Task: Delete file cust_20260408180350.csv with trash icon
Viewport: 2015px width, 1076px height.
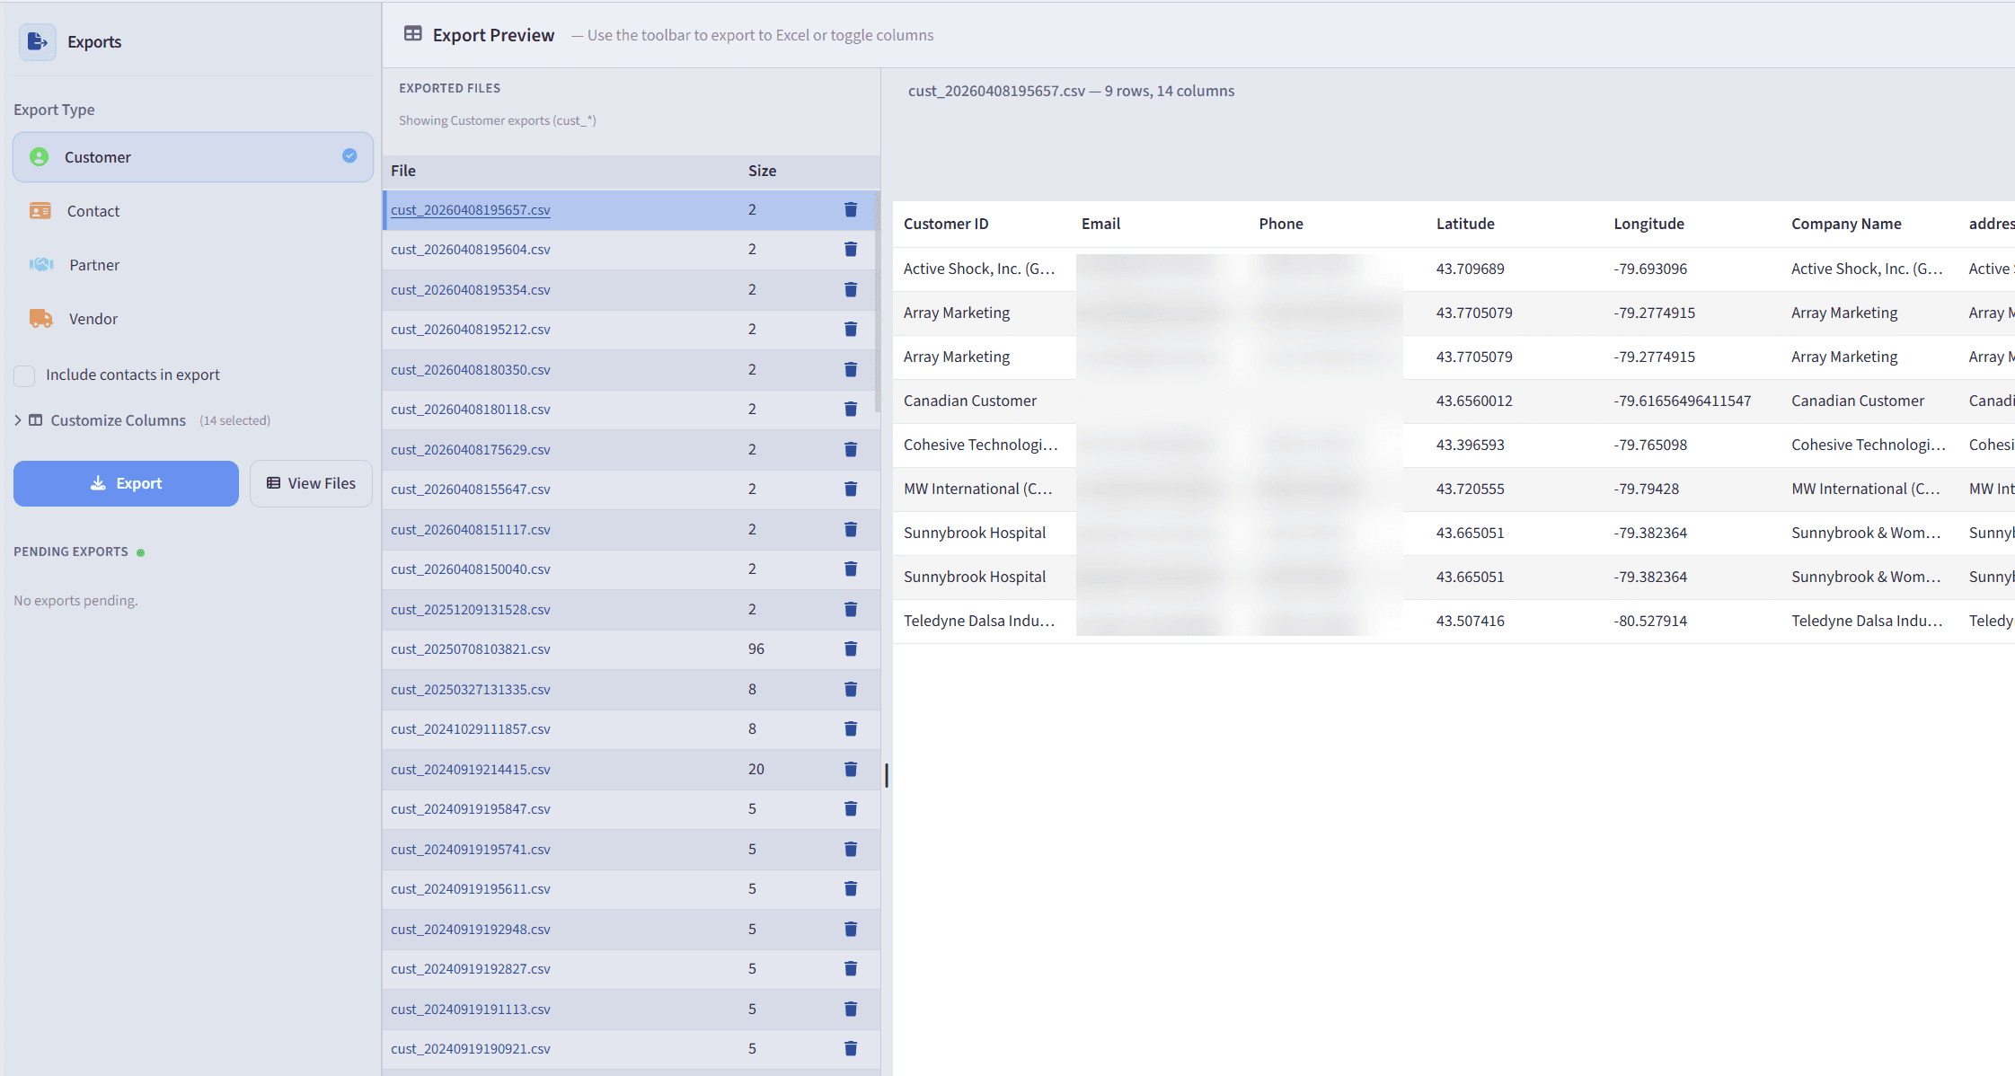Action: [x=851, y=369]
